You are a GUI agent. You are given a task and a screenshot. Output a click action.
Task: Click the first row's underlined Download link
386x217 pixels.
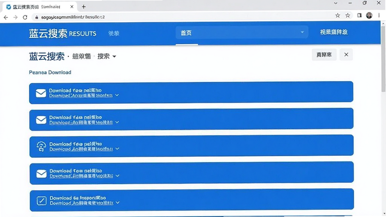click(x=81, y=95)
